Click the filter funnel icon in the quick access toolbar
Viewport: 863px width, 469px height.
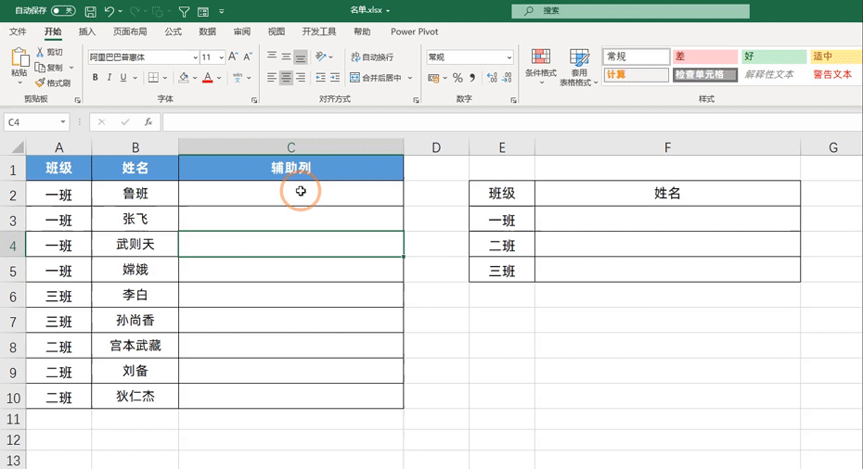tap(185, 11)
